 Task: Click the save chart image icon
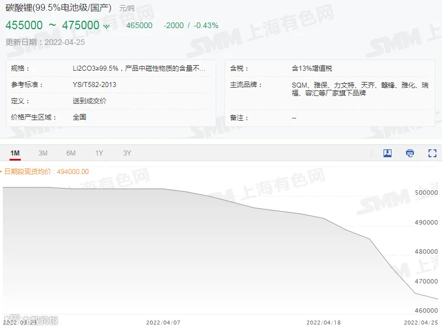pos(388,153)
